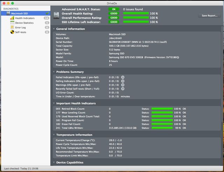224x172 pixels.
Task: Open Health Indicators in sidebar
Action: point(25,18)
